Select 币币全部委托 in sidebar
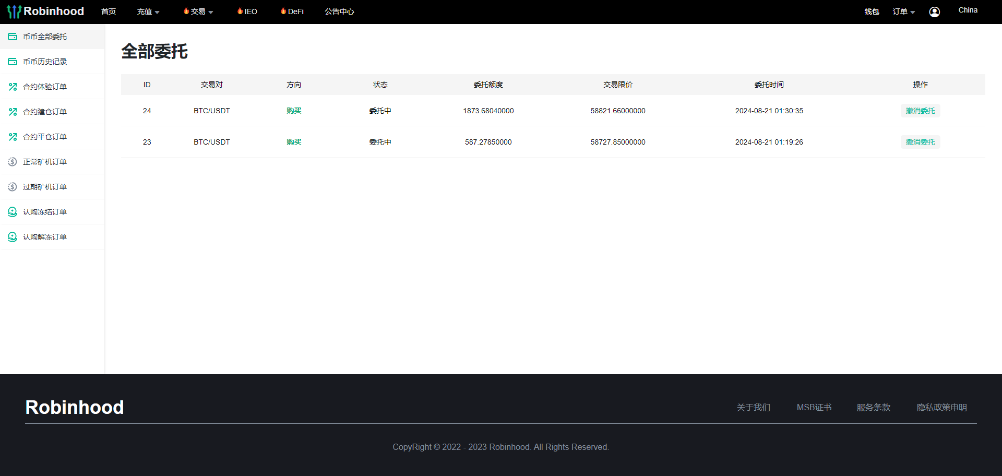 (52, 37)
